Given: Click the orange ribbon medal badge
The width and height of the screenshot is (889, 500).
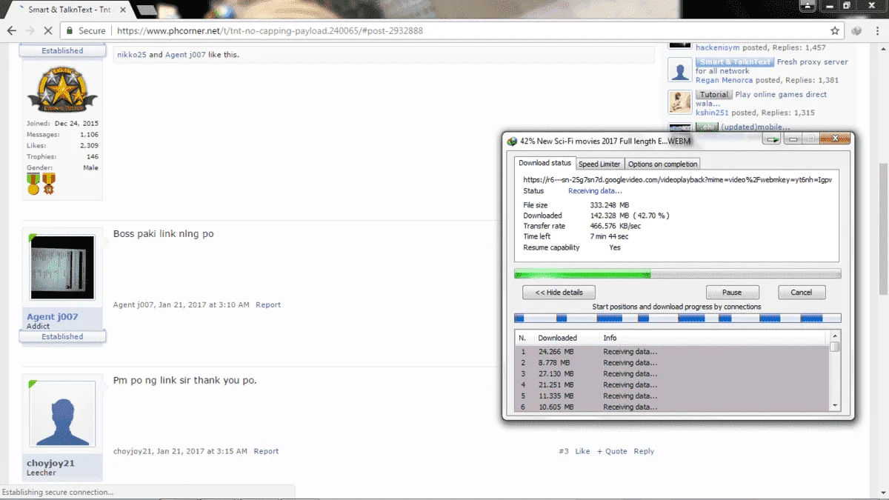Looking at the screenshot, I should tap(49, 184).
